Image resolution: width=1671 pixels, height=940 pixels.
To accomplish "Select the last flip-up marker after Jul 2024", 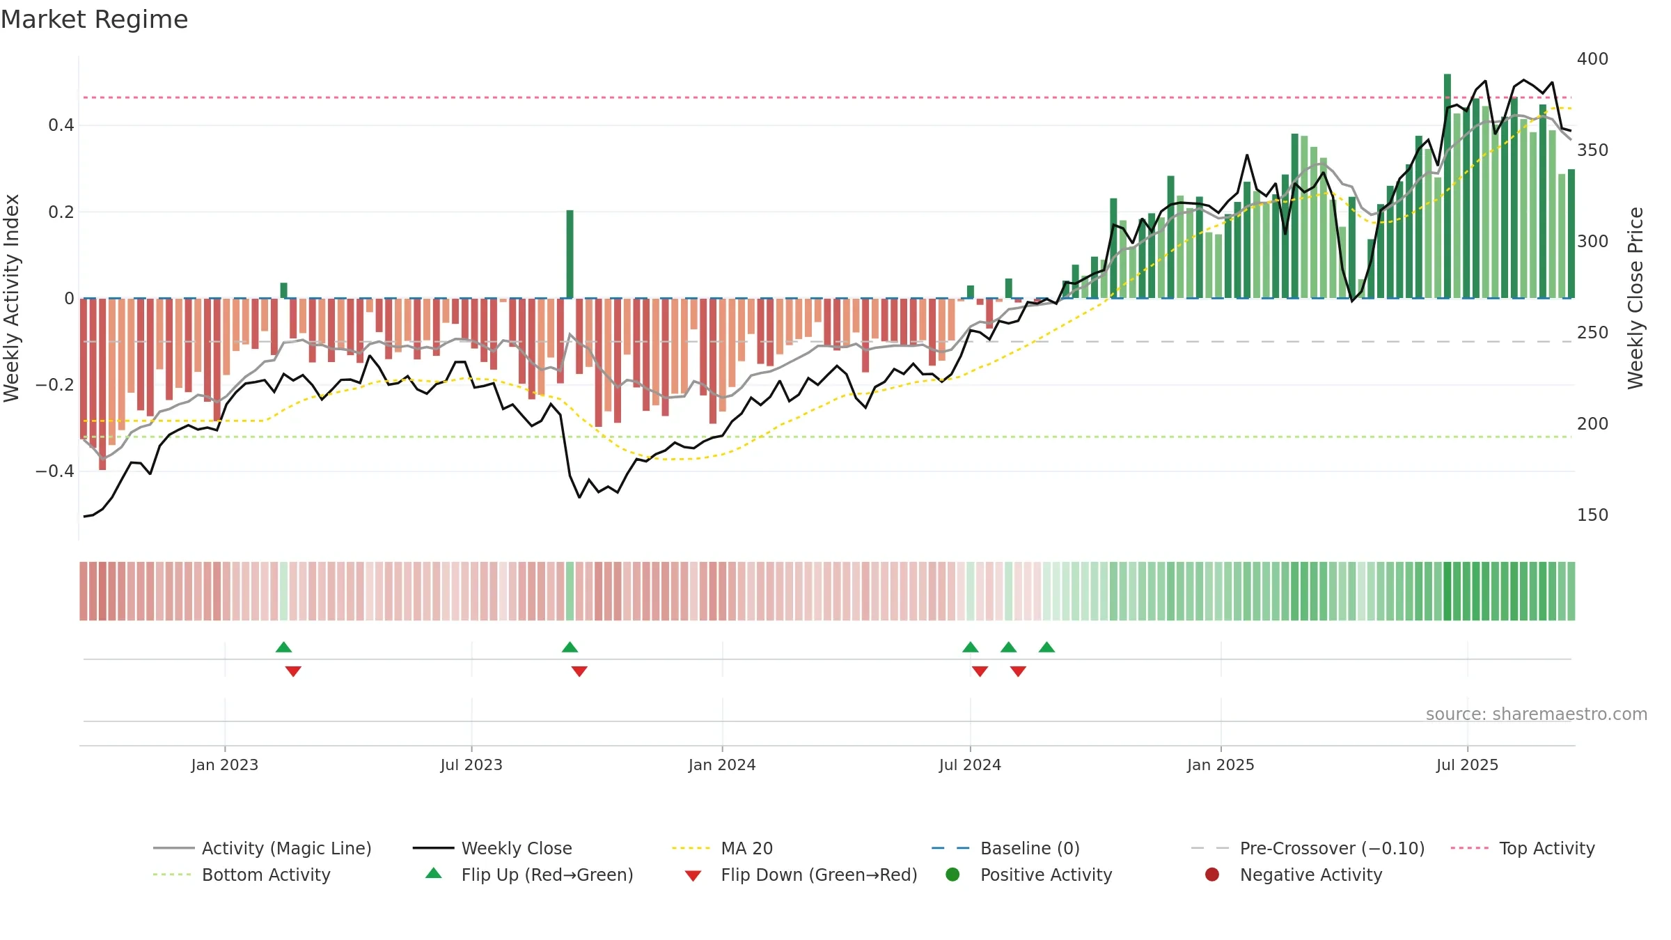I will [x=1046, y=648].
